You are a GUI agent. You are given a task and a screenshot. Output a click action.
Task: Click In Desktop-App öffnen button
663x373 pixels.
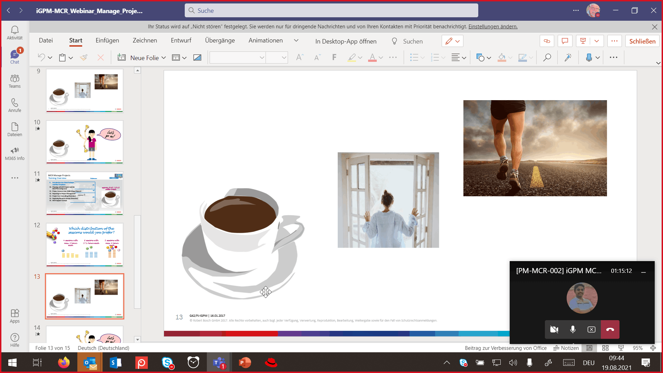[x=345, y=41]
